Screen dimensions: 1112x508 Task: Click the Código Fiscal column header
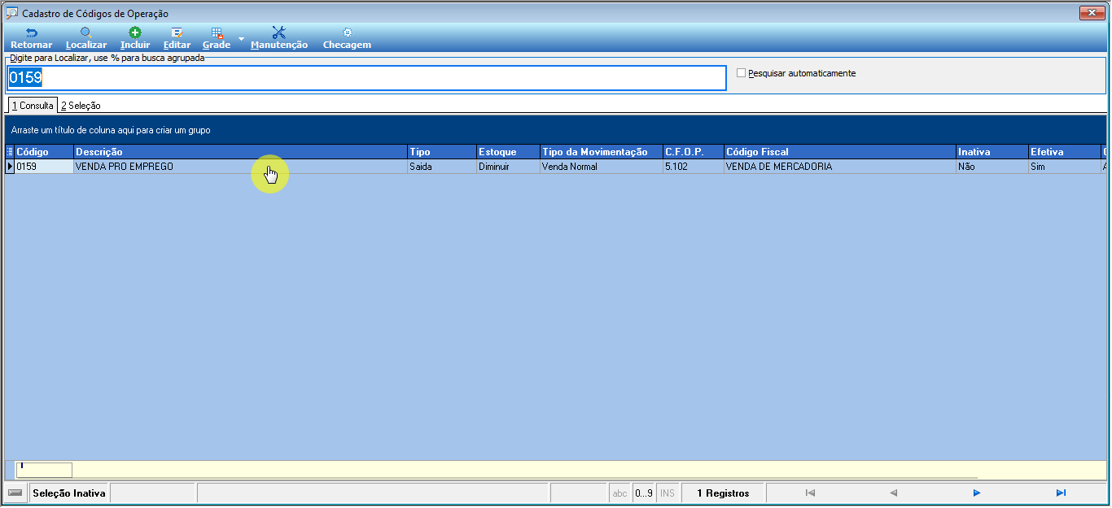click(839, 152)
